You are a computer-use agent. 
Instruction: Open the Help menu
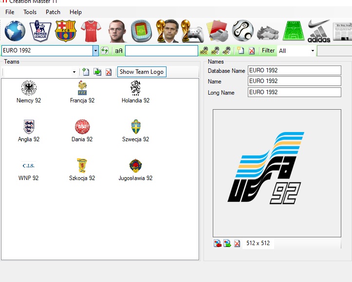[x=75, y=12]
